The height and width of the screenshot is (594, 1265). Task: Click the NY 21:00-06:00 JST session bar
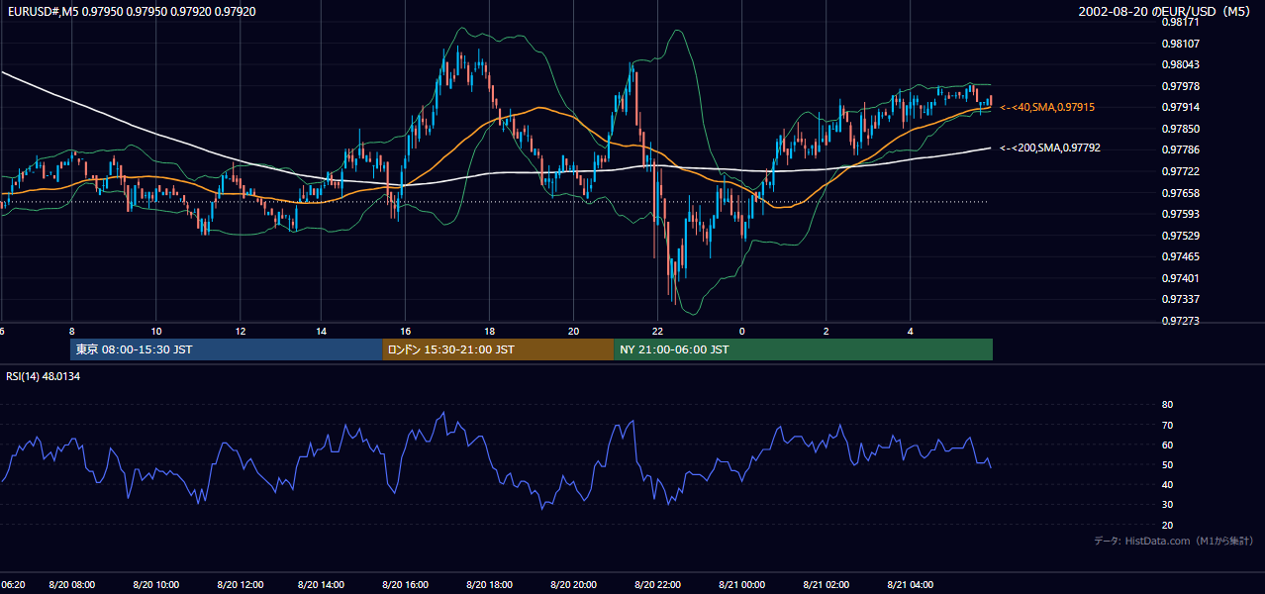click(803, 349)
